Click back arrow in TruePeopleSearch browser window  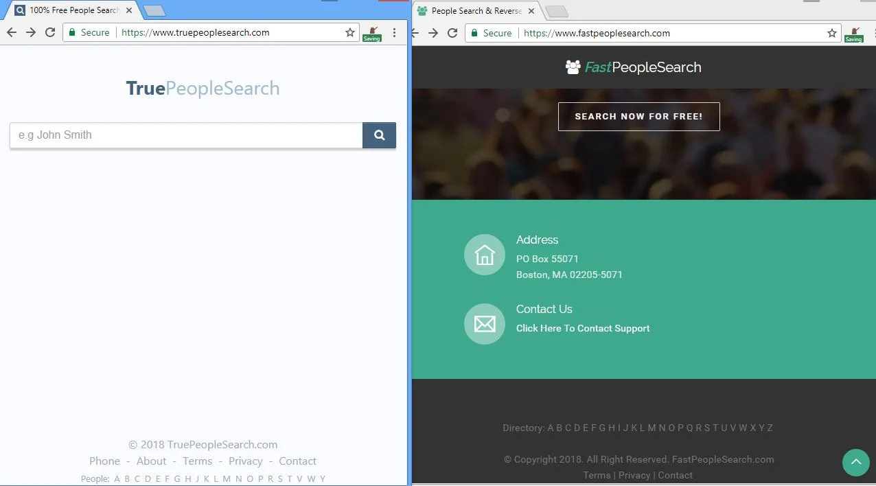pyautogui.click(x=12, y=32)
